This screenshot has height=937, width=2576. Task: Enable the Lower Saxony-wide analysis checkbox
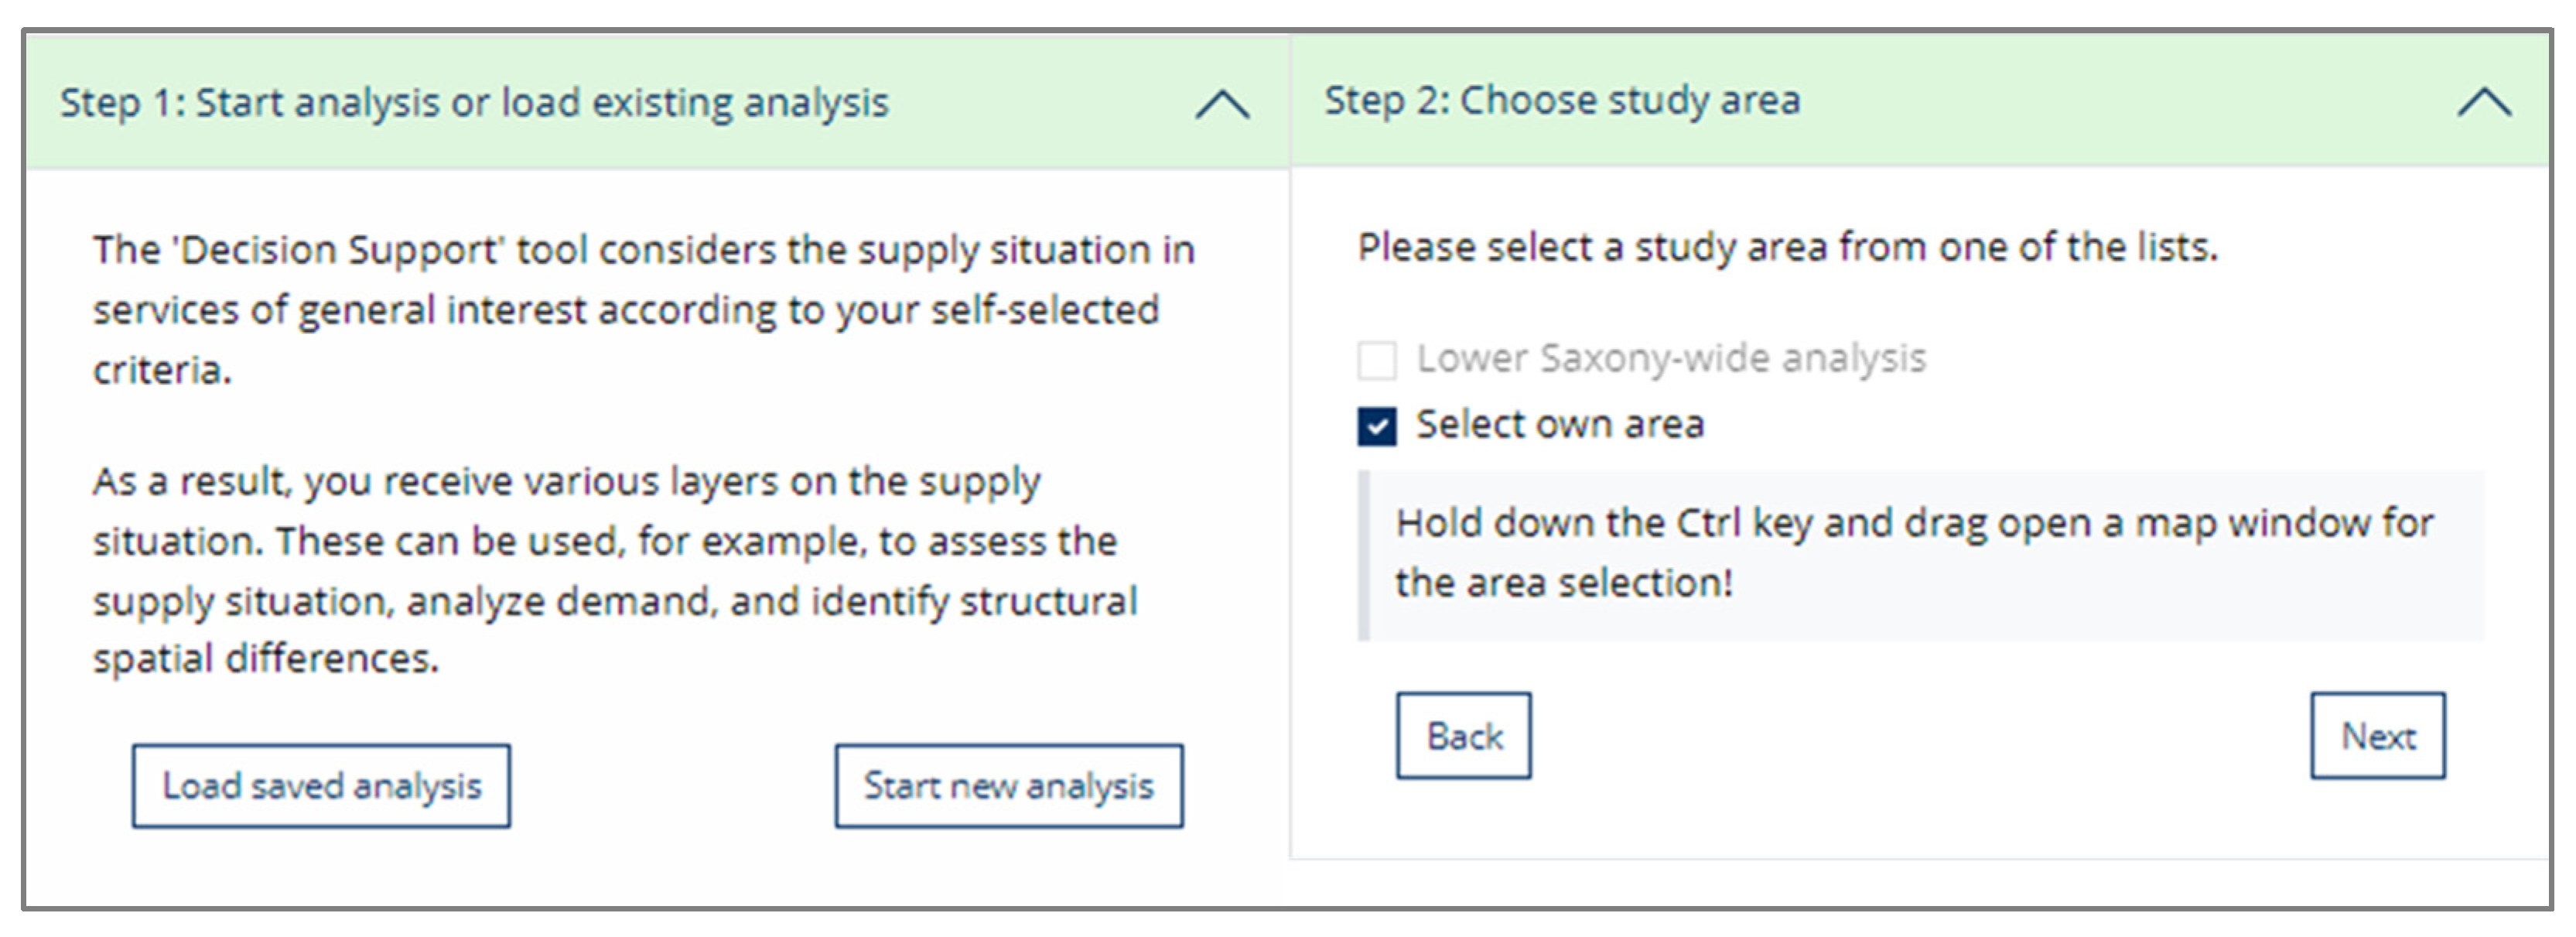pyautogui.click(x=1377, y=360)
